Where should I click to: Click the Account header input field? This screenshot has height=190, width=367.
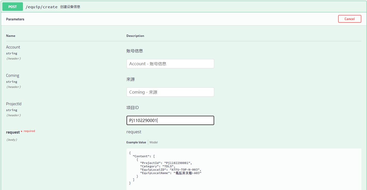click(x=170, y=64)
